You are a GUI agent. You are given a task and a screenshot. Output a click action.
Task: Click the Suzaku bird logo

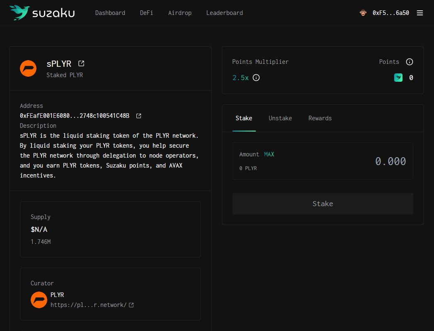[19, 12]
